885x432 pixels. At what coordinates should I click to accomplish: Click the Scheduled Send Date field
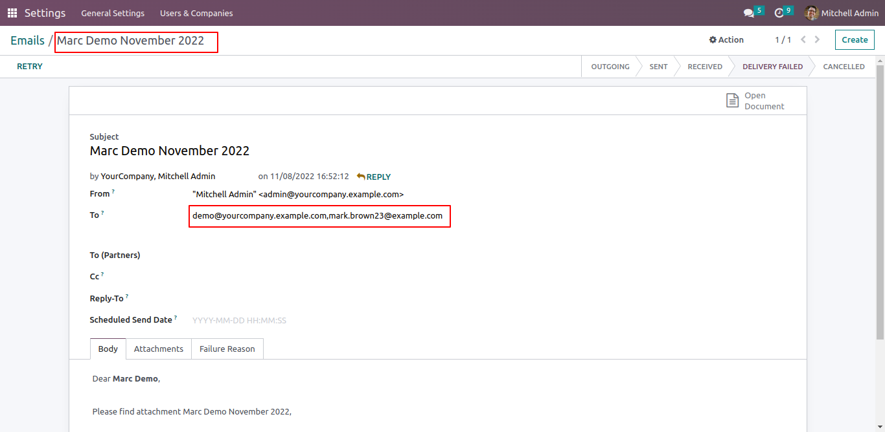click(239, 320)
